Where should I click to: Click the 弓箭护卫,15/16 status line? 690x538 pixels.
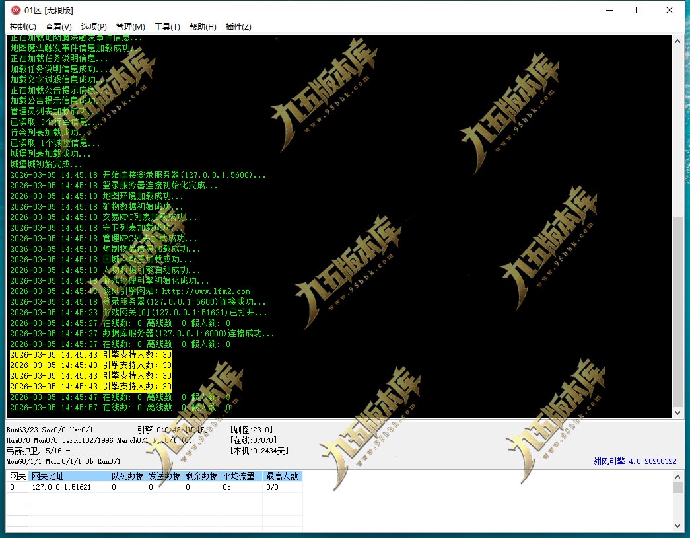[x=38, y=451]
